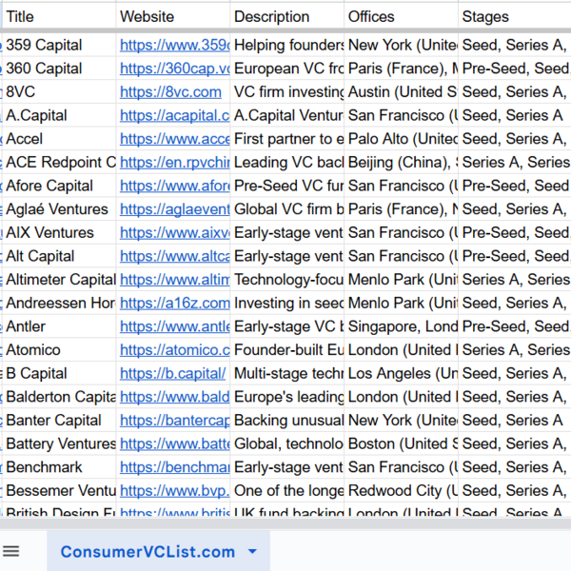571x571 pixels.
Task: Select the 'Backing unusual' description cell
Action: [x=287, y=421]
